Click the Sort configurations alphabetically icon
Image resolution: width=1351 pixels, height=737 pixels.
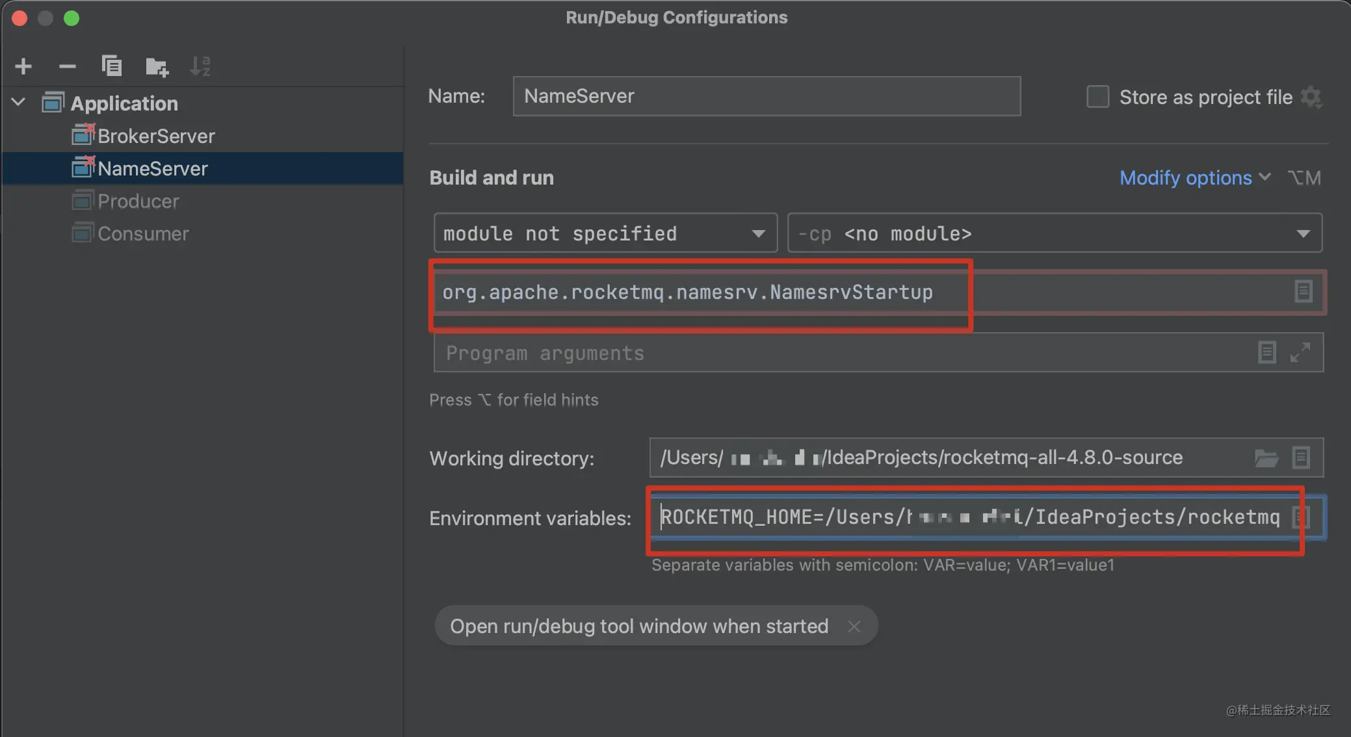click(x=200, y=66)
